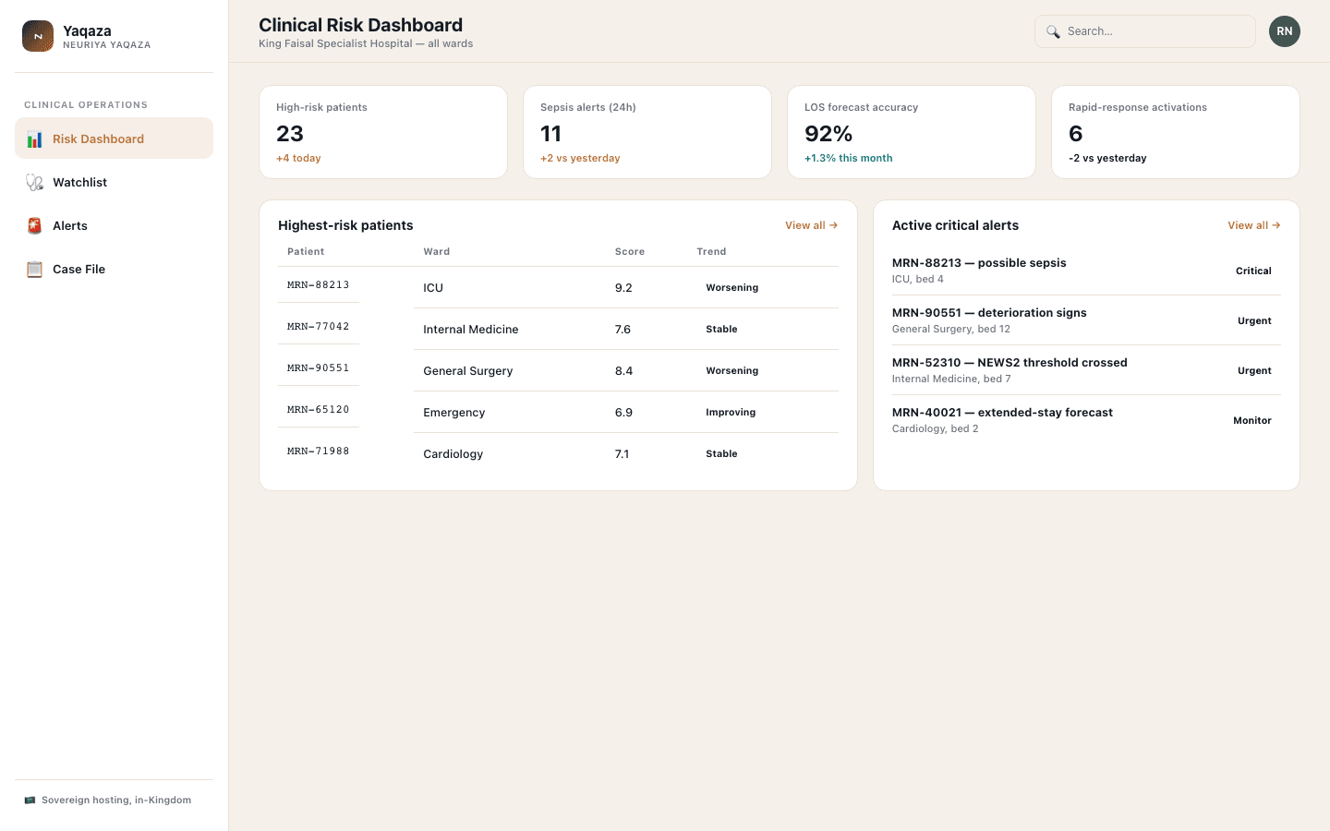Click the Urgent badge for MRN-52310
The width and height of the screenshot is (1330, 831).
pos(1254,371)
